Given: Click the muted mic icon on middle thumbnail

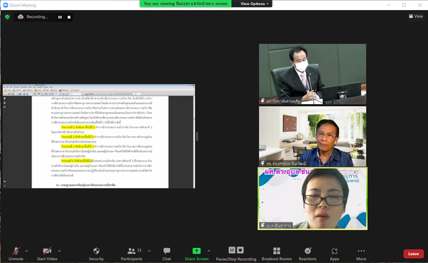Looking at the screenshot, I should (x=263, y=163).
